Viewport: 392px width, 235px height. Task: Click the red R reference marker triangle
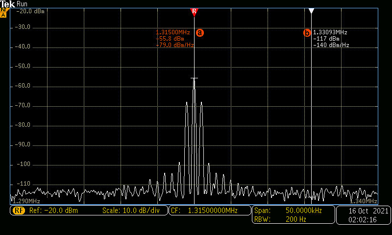(x=194, y=12)
